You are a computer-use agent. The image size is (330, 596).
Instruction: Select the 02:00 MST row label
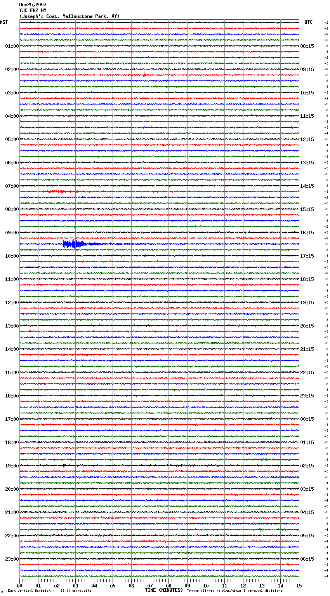tap(12, 70)
